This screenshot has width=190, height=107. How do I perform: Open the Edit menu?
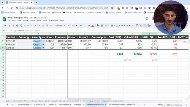pyautogui.click(x=14, y=21)
